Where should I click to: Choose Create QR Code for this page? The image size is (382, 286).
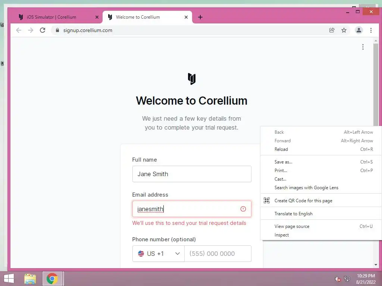click(321, 201)
